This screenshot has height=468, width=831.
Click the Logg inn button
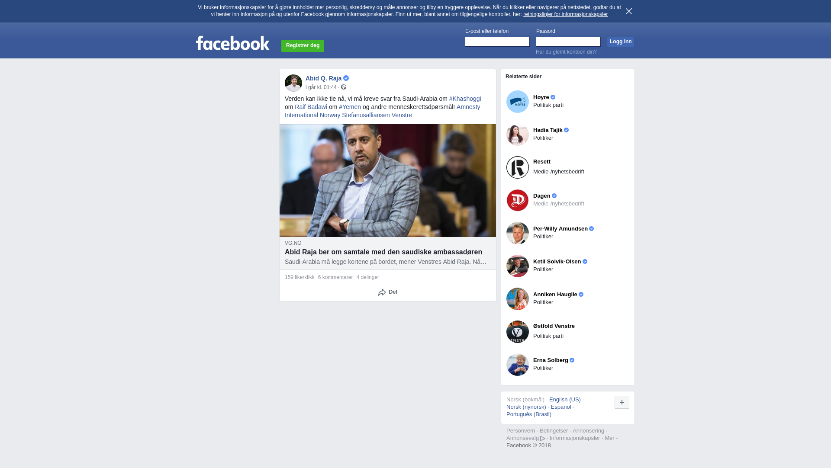621,42
